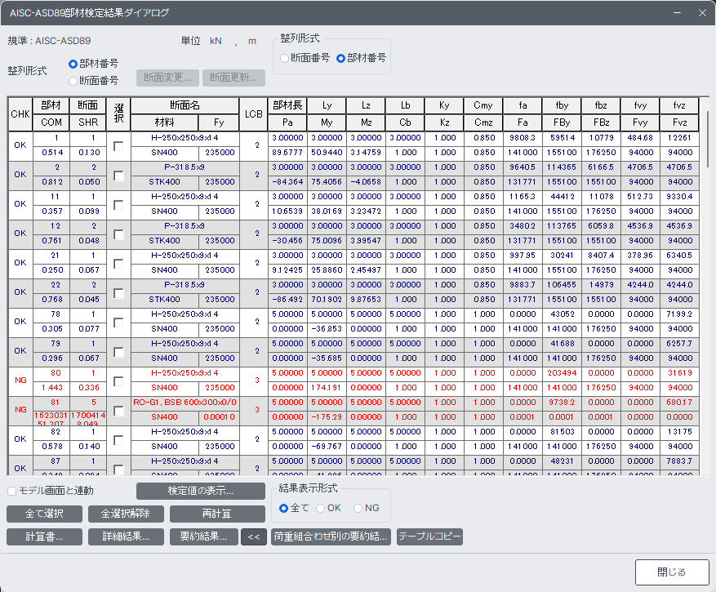The height and width of the screenshot is (592, 716).
Task: Click section name RC-G1, BSB 600x300x0/0
Action: click(x=185, y=403)
